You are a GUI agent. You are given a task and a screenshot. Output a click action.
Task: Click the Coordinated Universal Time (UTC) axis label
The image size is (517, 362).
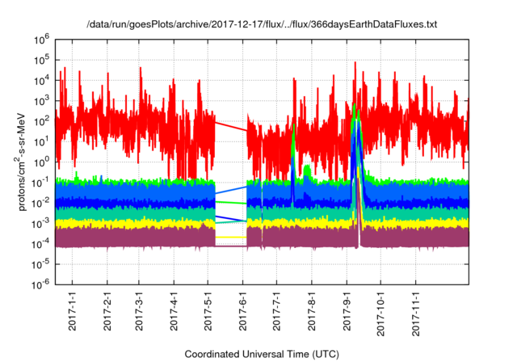(x=262, y=354)
